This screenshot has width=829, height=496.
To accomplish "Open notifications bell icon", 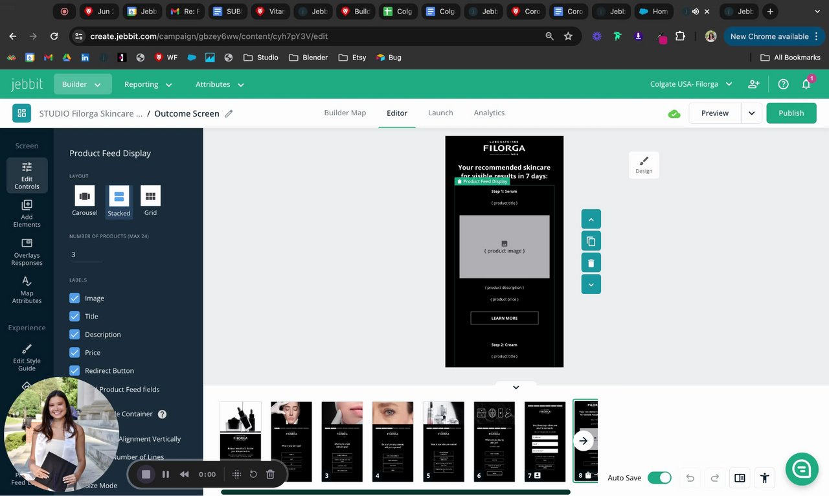I will (806, 84).
